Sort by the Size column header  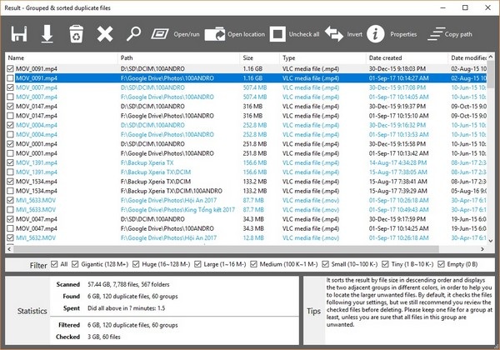259,58
